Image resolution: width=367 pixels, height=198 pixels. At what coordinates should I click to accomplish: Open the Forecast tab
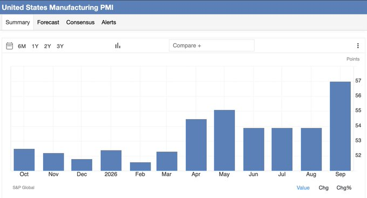click(48, 23)
